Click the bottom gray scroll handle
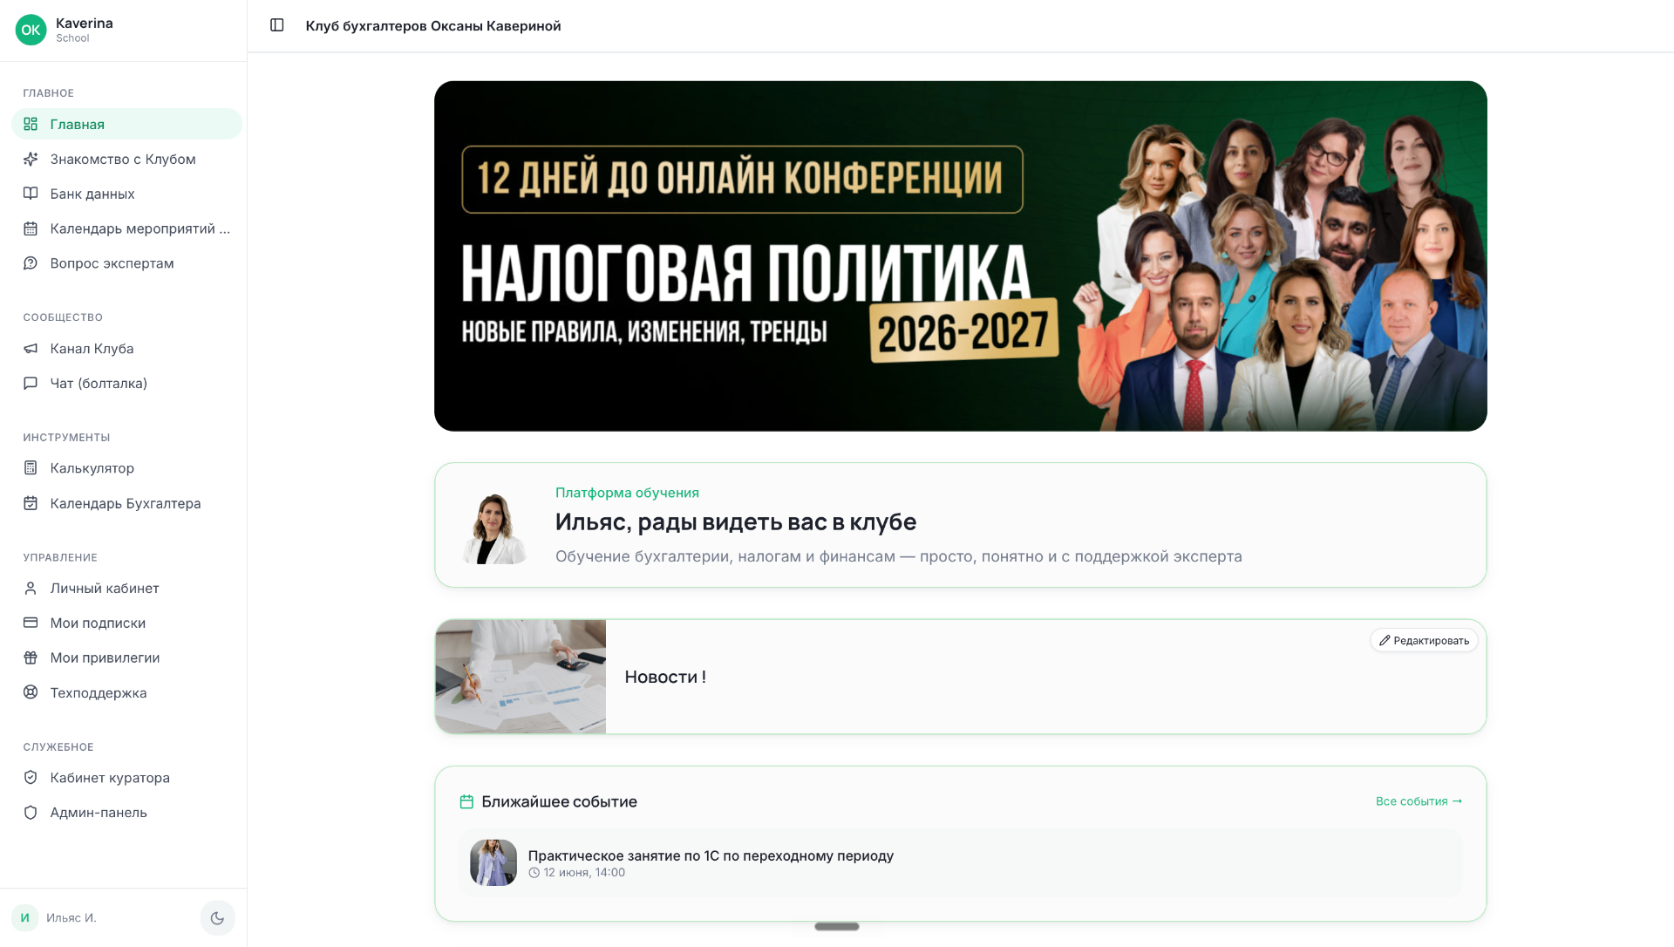 [x=837, y=926]
